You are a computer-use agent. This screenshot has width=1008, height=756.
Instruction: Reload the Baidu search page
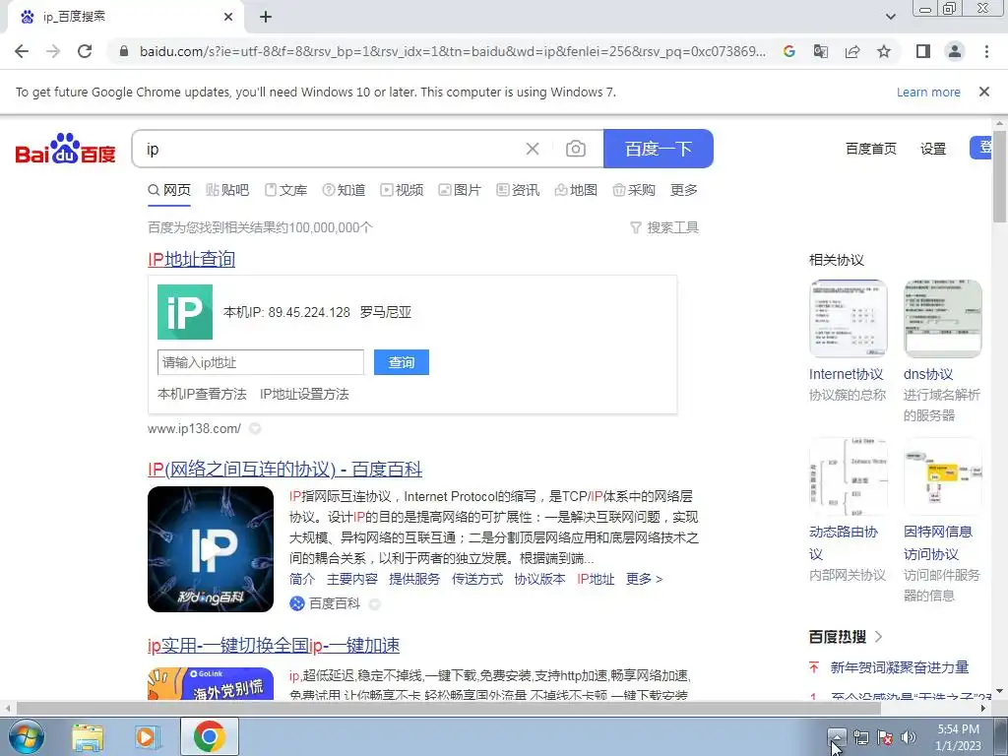click(x=85, y=51)
